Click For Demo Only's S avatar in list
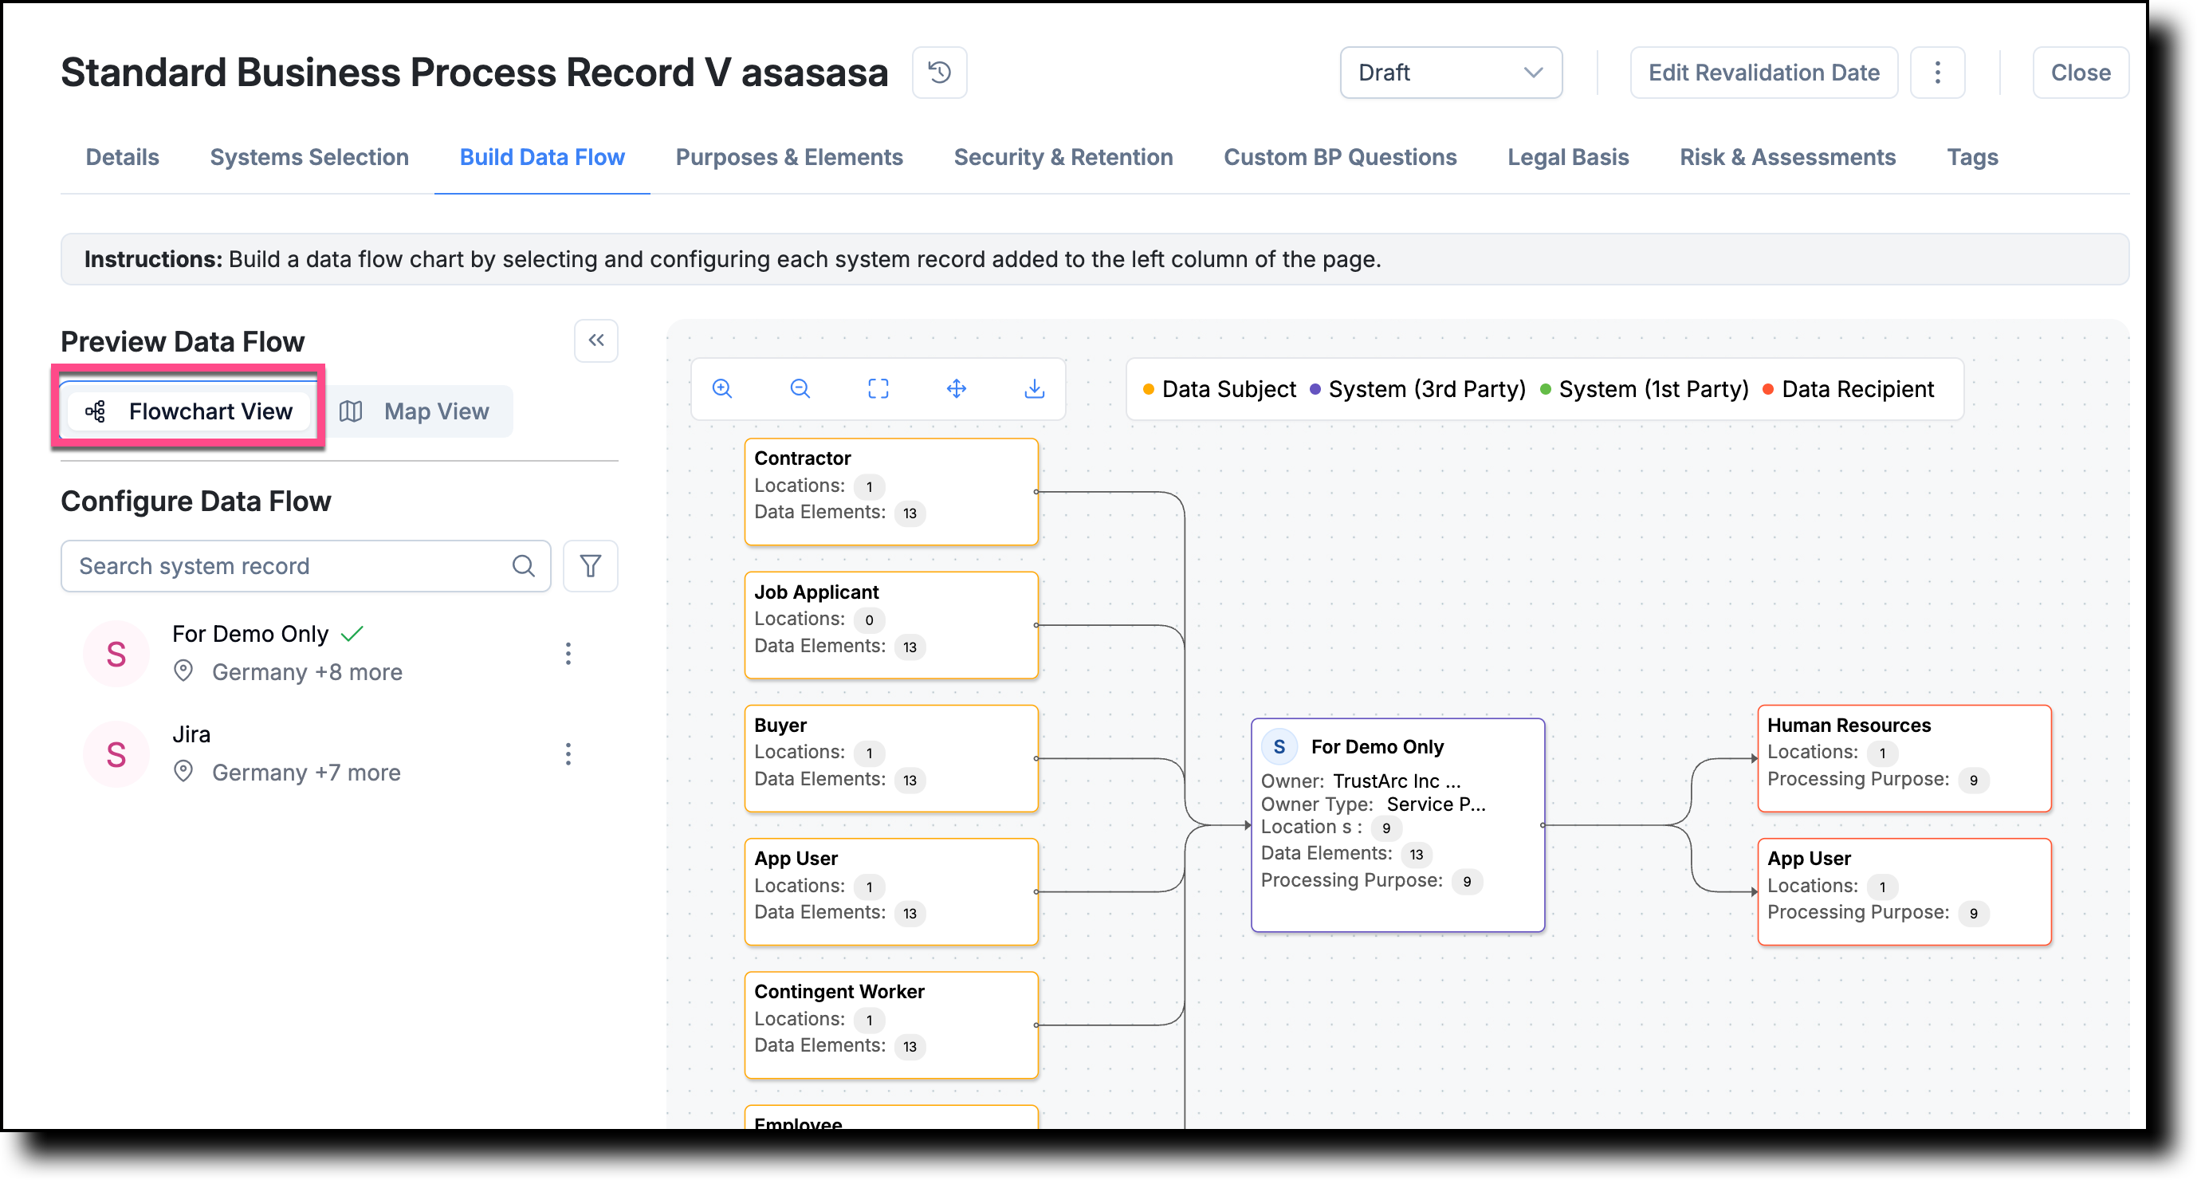Image resolution: width=2197 pixels, height=1180 pixels. pyautogui.click(x=116, y=655)
